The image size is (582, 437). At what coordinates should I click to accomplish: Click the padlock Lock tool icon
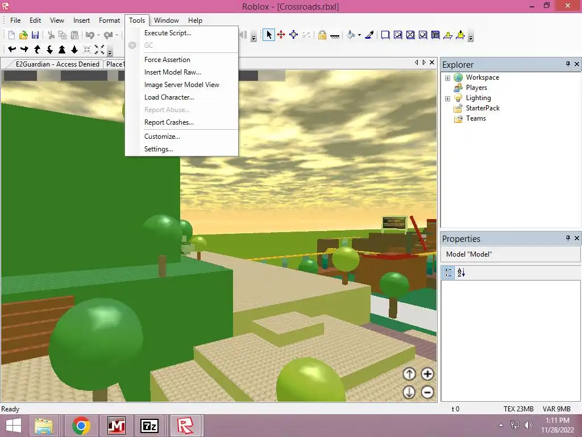pyautogui.click(x=322, y=35)
